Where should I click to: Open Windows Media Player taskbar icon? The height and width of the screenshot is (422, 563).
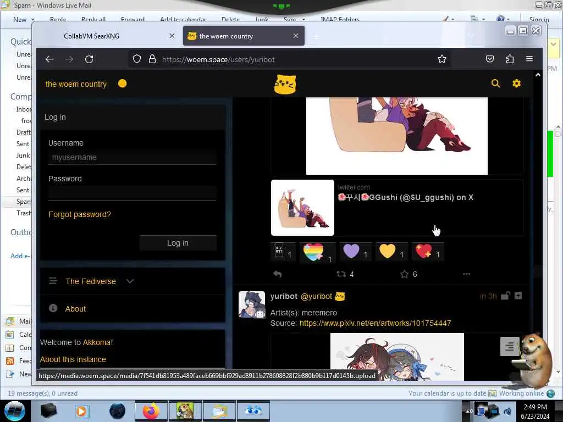(x=82, y=411)
